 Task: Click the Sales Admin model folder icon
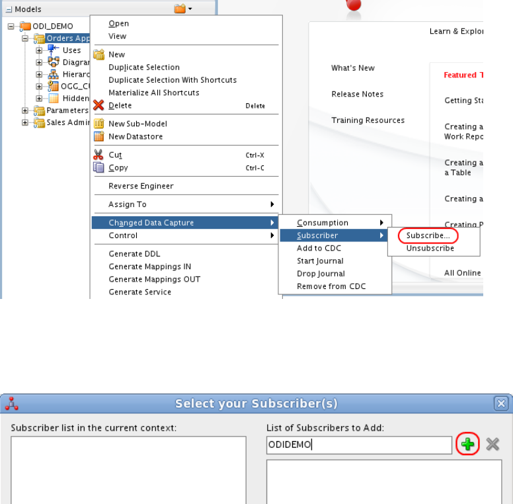pyautogui.click(x=39, y=123)
